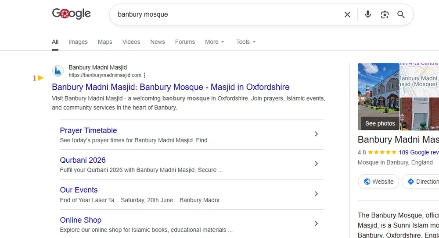Open the Qurbani 2026 sitelink
Viewport: 439px width, 238px height.
point(83,160)
